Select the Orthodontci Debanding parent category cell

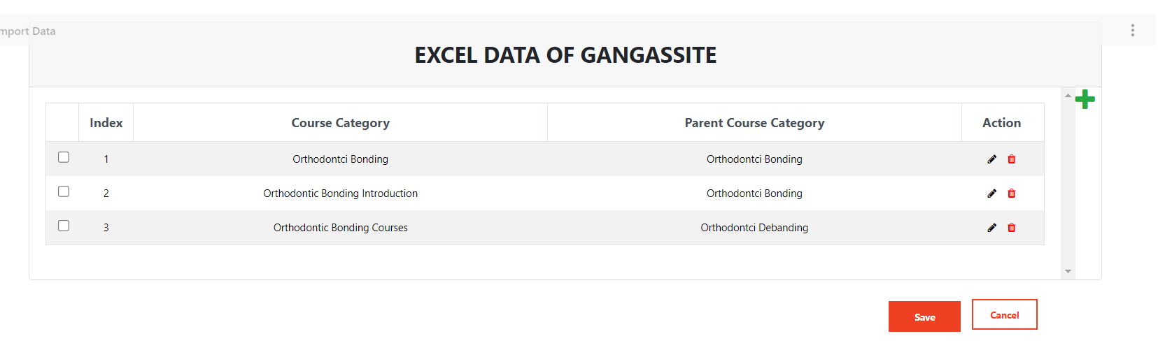[x=754, y=228]
